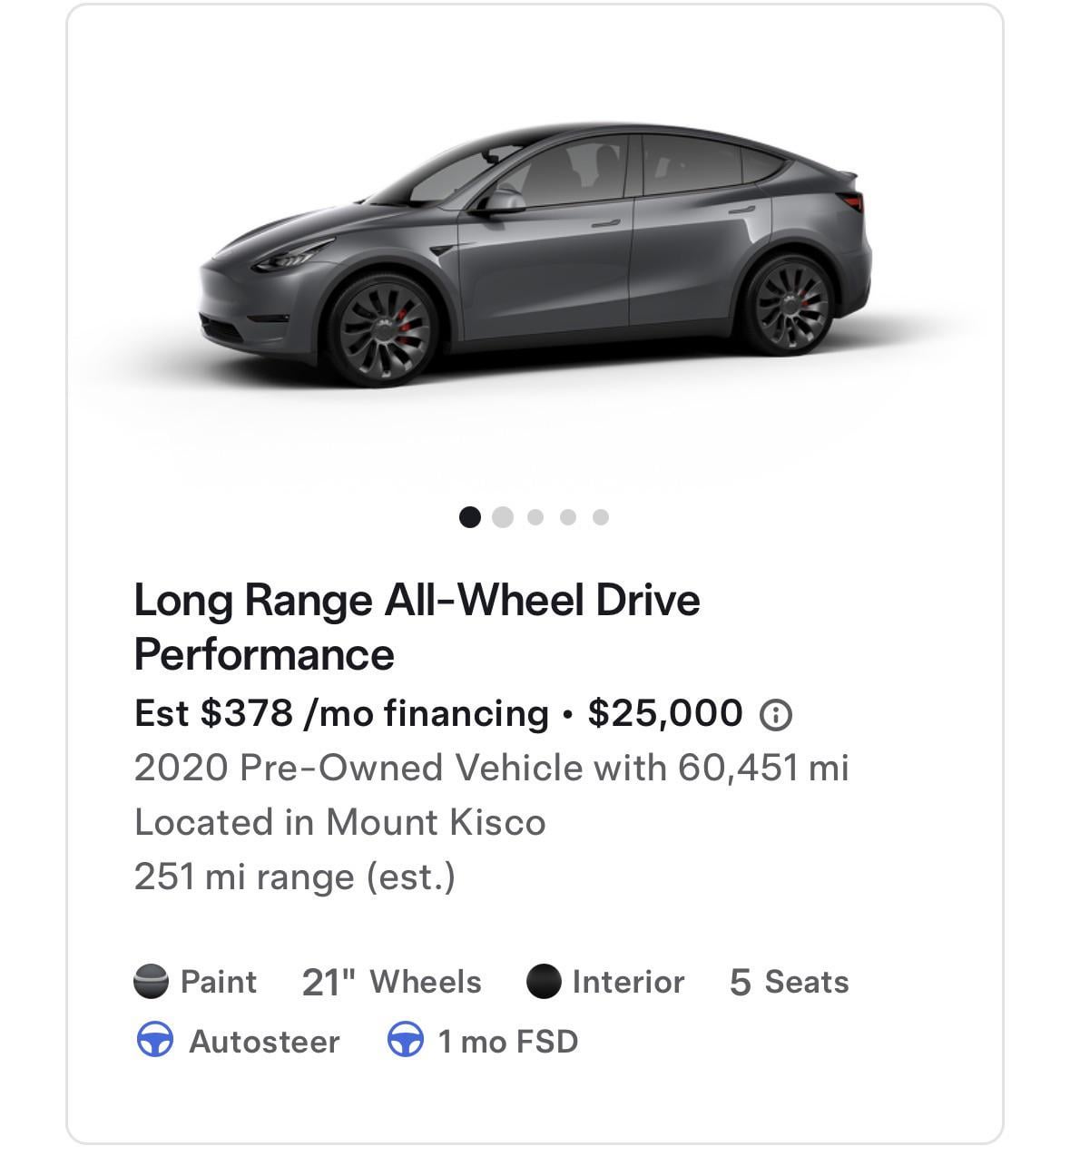Click the $25,000 price
The width and height of the screenshot is (1070, 1156).
(x=664, y=713)
